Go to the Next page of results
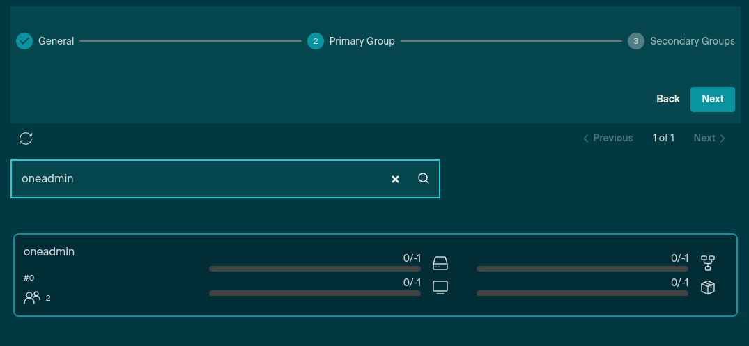749x346 pixels. [x=709, y=138]
